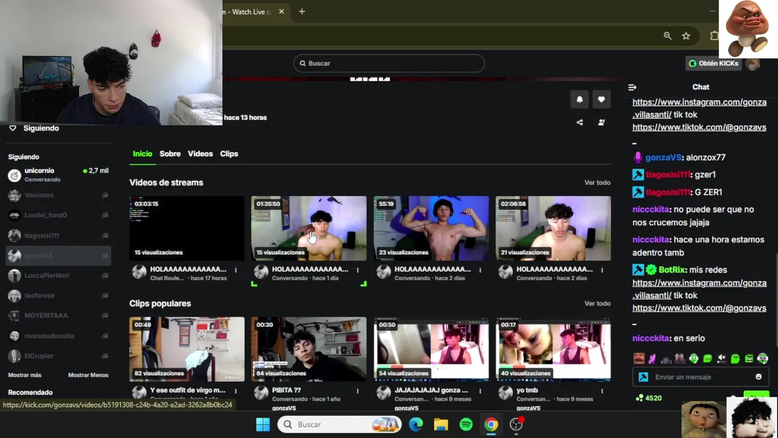Open a new browser tab
This screenshot has width=778, height=438.
(x=301, y=12)
